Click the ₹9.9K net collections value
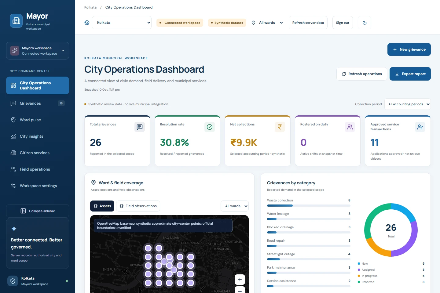The width and height of the screenshot is (440, 293). pyautogui.click(x=244, y=143)
